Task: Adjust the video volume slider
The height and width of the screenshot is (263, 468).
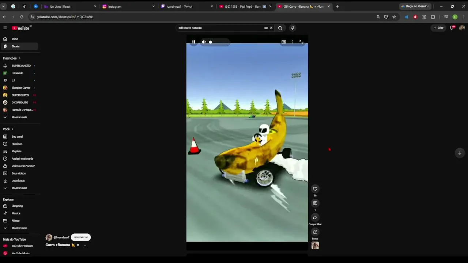Action: click(x=219, y=42)
